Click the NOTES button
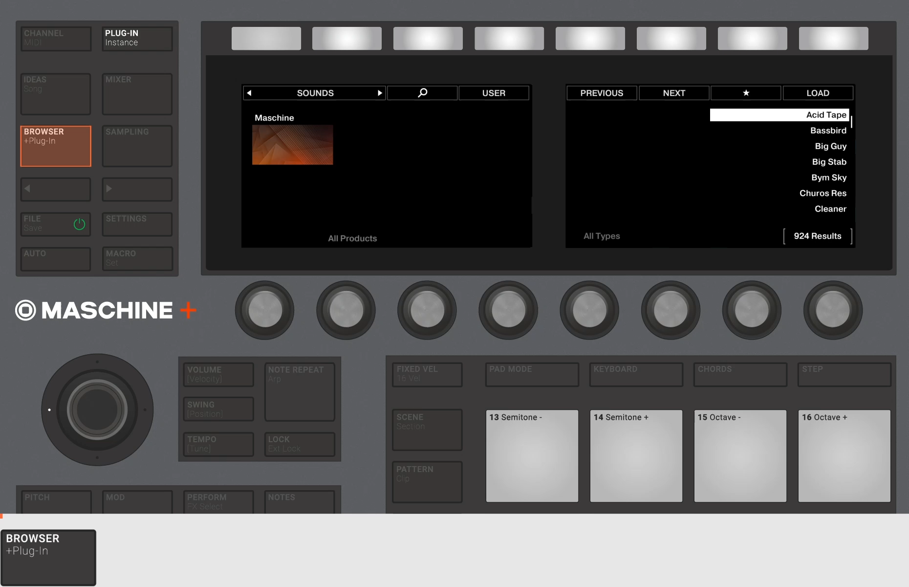The image size is (909, 587). (300, 502)
